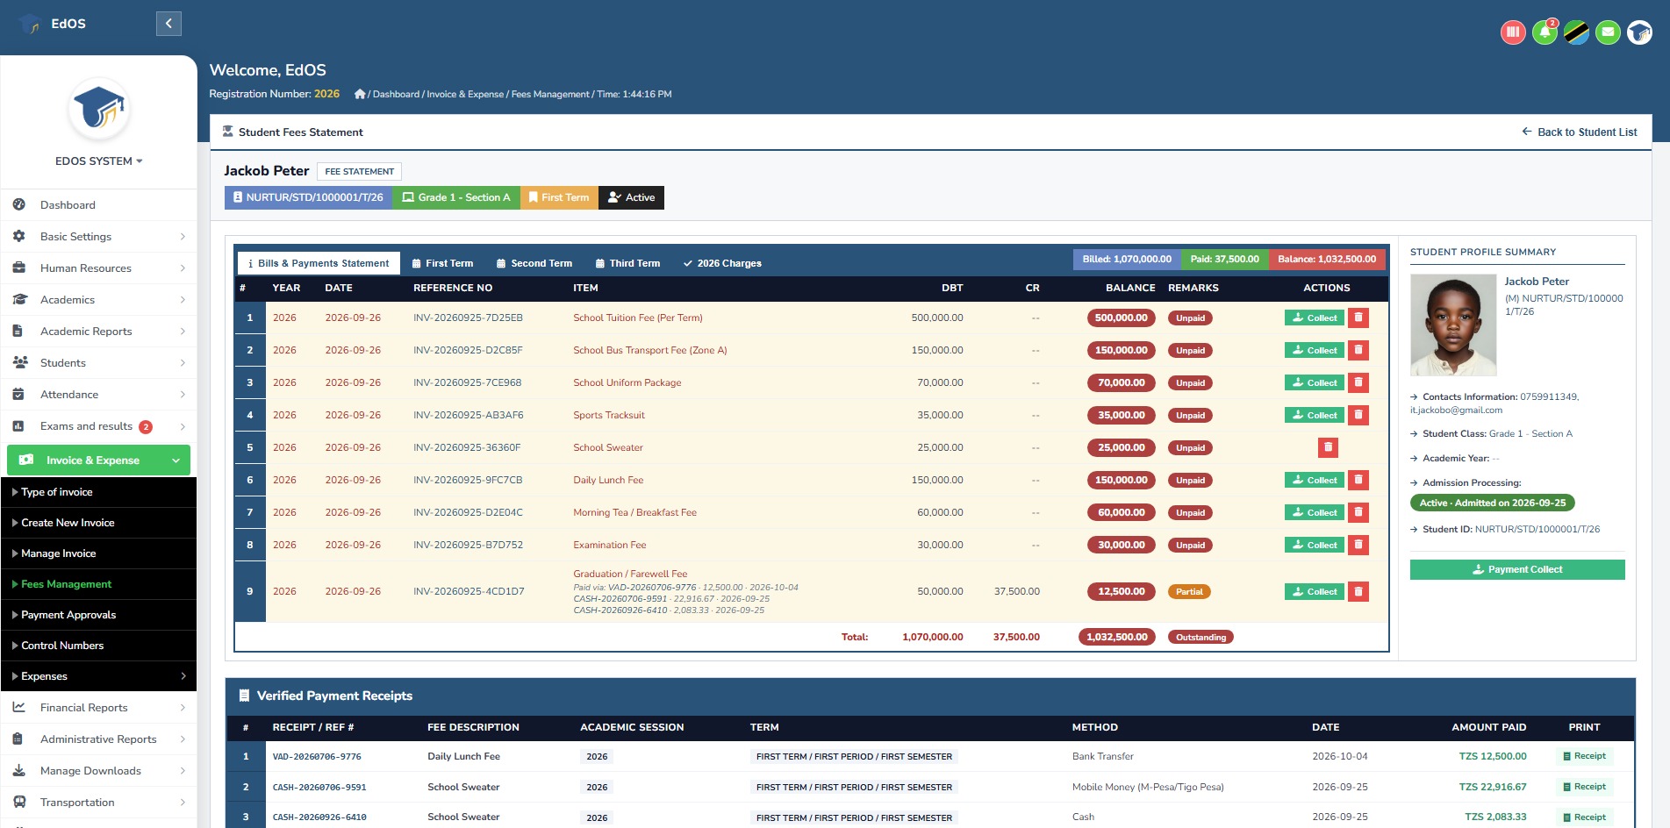Delete the School Uniform Package invoice
The image size is (1670, 828).
1358,382
